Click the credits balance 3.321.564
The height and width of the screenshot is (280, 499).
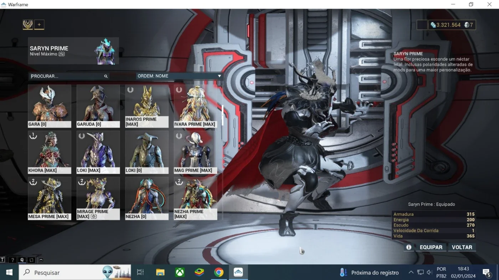446,25
